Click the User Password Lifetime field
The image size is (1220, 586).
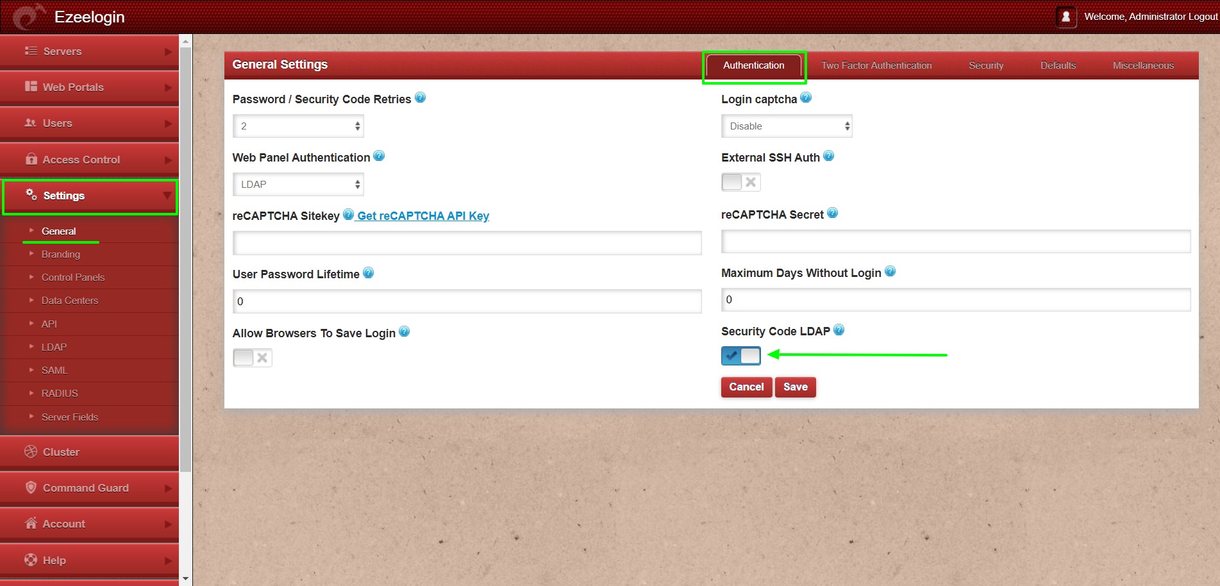pyautogui.click(x=467, y=301)
